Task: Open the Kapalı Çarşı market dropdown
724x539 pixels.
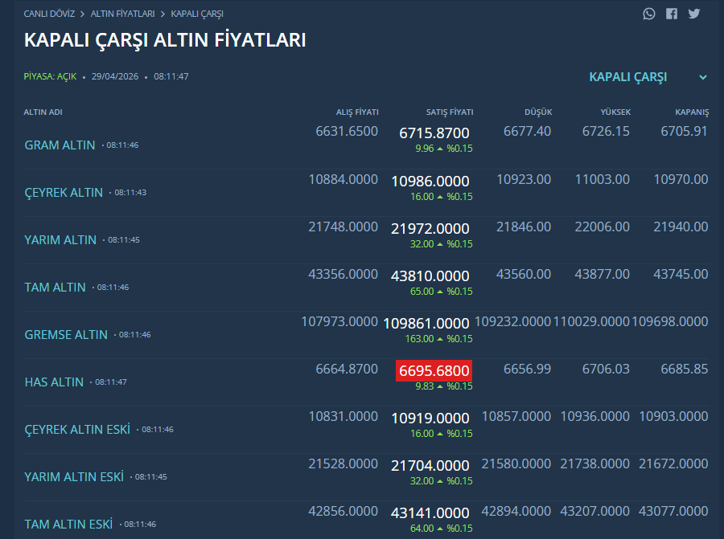Action: click(x=628, y=77)
